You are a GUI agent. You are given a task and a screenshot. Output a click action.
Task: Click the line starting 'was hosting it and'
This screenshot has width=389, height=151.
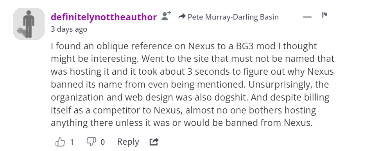[192, 72]
